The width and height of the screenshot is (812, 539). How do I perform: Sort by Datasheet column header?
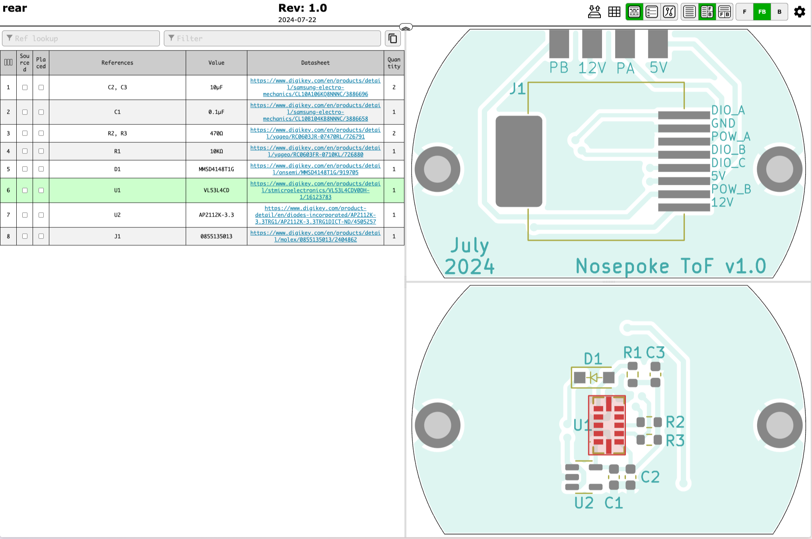[x=315, y=63]
